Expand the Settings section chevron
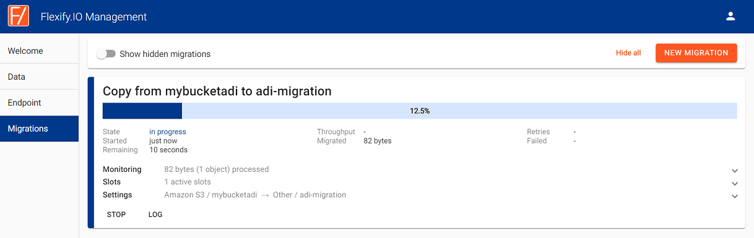Viewport: 754px width, 238px height. point(735,197)
